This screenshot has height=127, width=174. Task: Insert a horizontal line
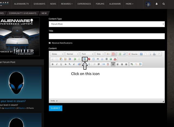(x=98, y=59)
